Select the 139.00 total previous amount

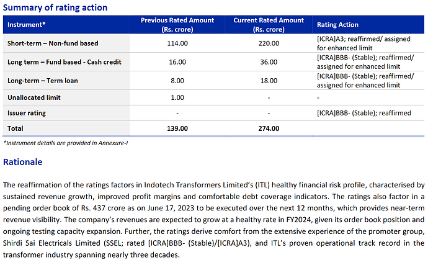tap(177, 128)
